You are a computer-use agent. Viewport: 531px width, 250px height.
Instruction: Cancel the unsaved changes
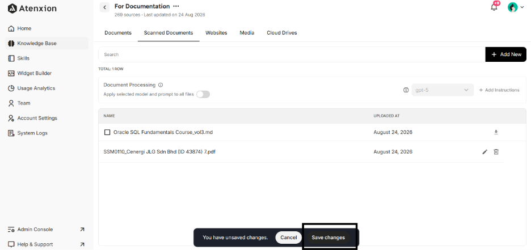(x=289, y=238)
